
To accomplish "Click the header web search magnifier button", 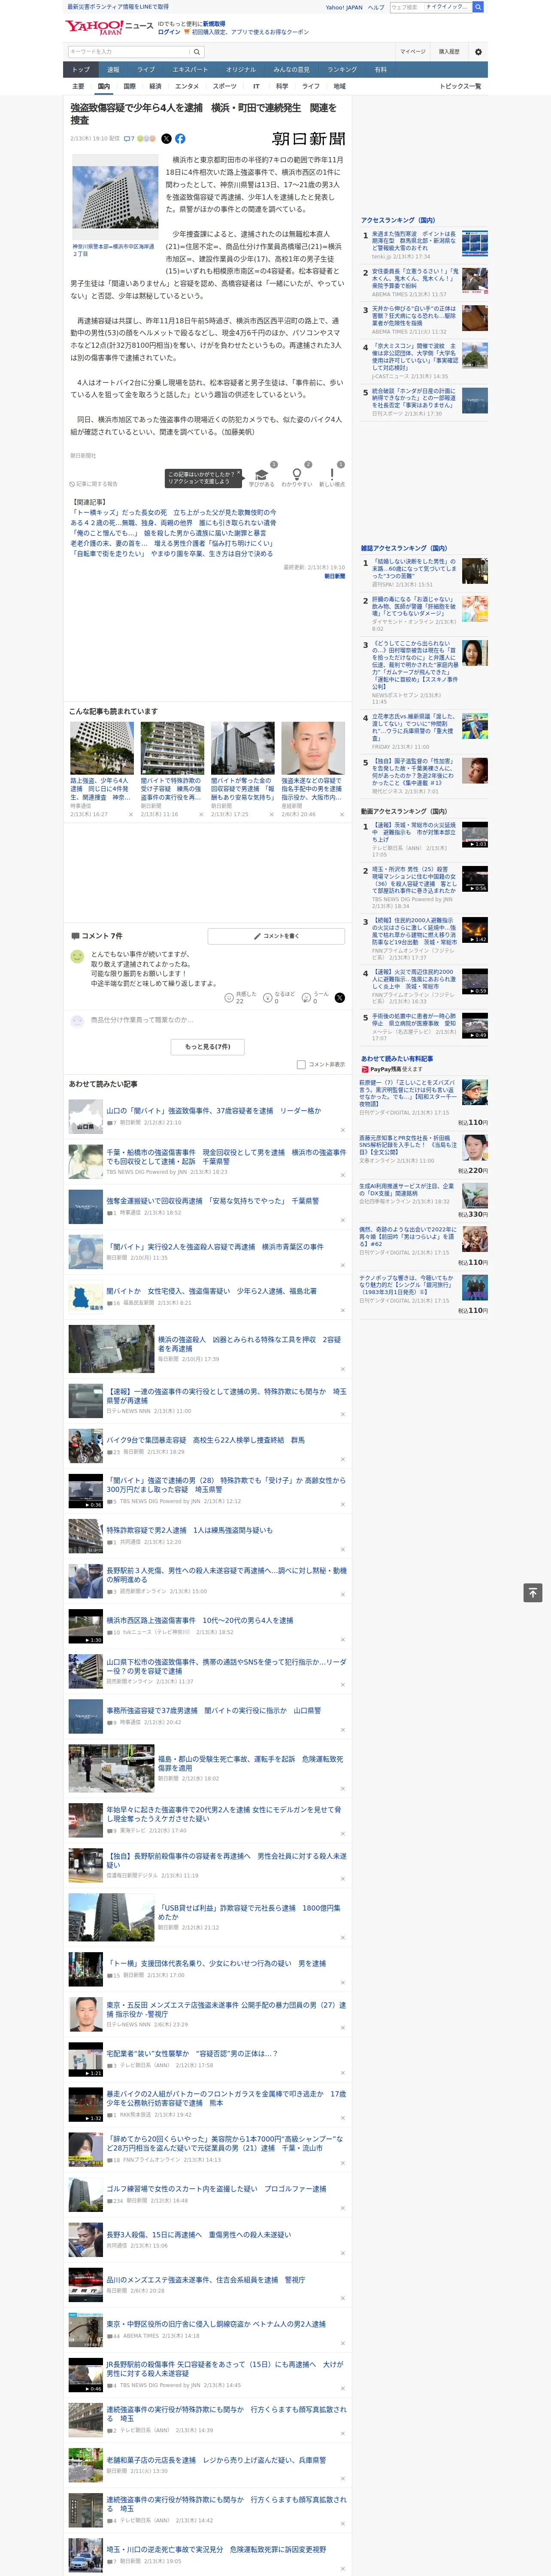I will (478, 7).
